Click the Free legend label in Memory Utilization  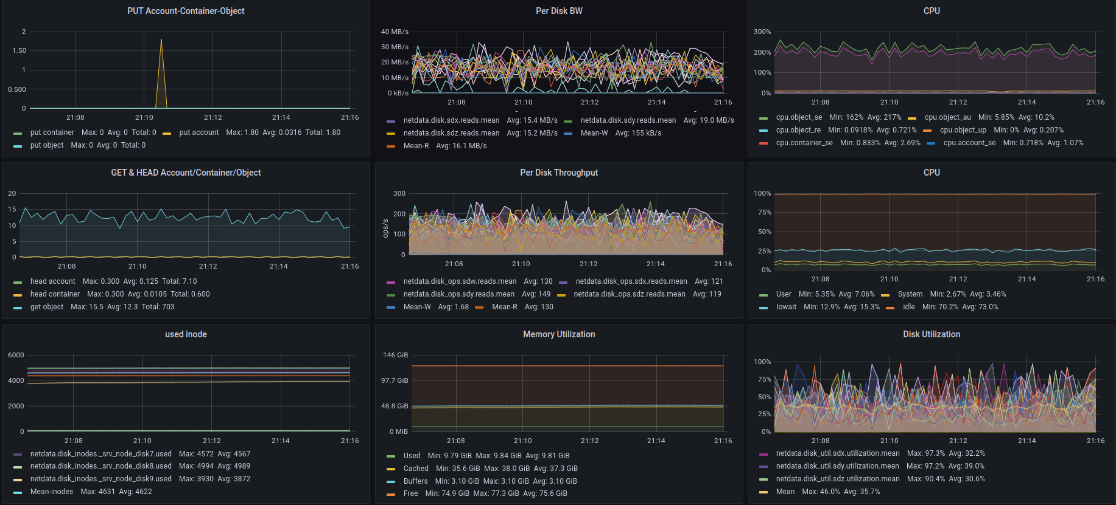pyautogui.click(x=410, y=493)
